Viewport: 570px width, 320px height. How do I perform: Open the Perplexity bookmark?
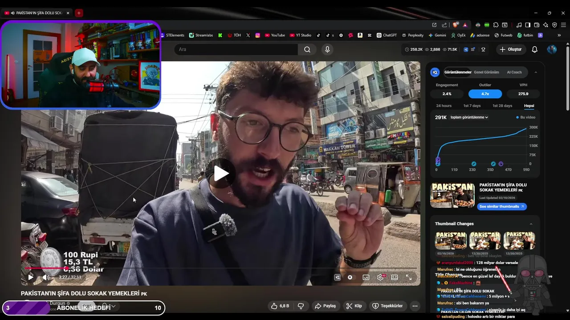412,35
